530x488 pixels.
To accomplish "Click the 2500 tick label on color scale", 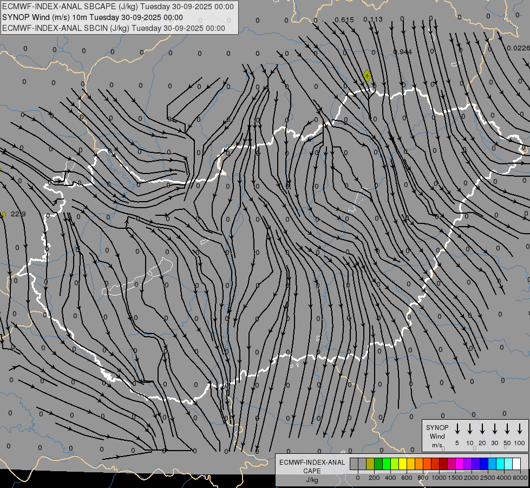I will coord(488,478).
